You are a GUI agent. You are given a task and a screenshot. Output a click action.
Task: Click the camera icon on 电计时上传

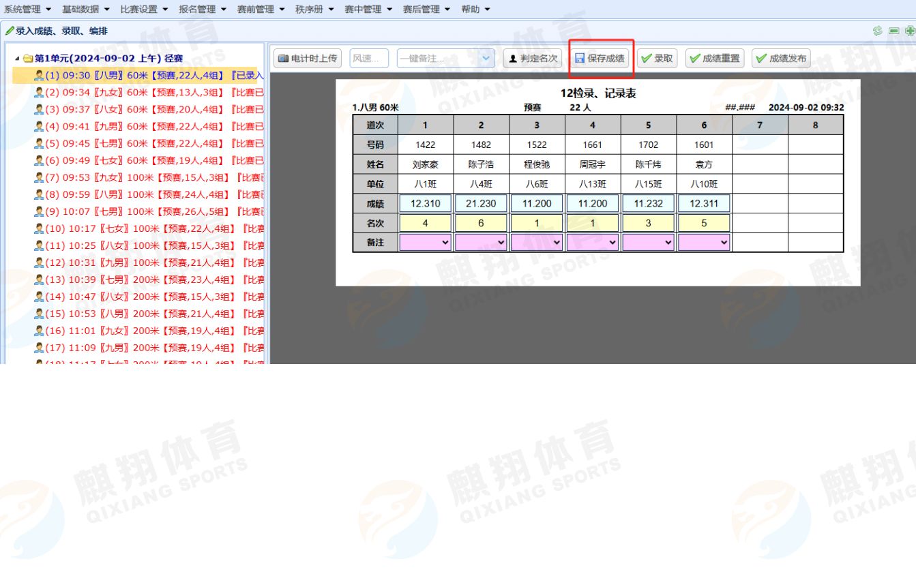pyautogui.click(x=283, y=59)
